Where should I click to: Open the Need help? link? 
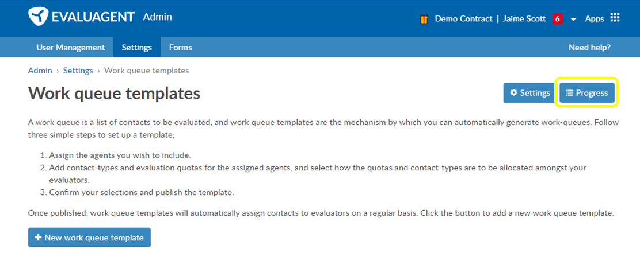click(x=589, y=48)
